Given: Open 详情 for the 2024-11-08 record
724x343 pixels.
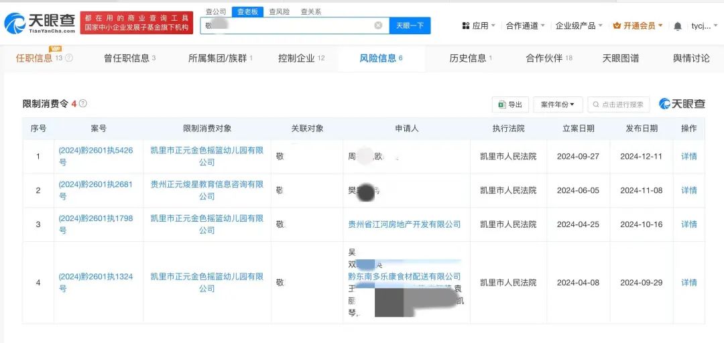Looking at the screenshot, I should [689, 190].
